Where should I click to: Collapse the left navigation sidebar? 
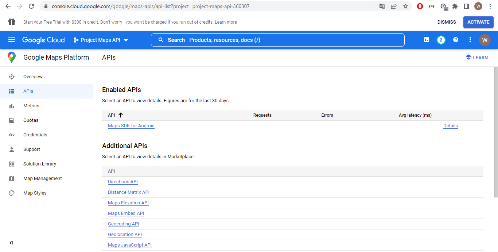[11, 243]
